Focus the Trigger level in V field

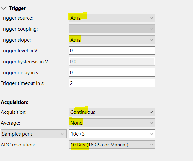click(112, 50)
